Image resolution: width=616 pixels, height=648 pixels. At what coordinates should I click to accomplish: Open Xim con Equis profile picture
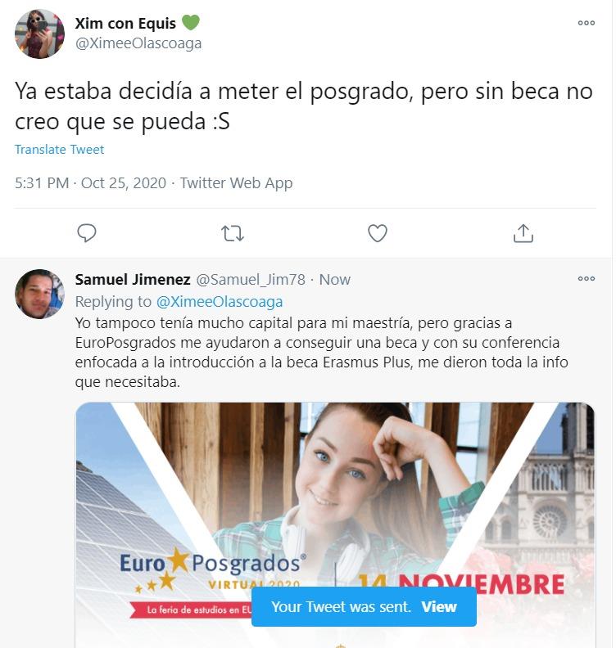click(39, 34)
